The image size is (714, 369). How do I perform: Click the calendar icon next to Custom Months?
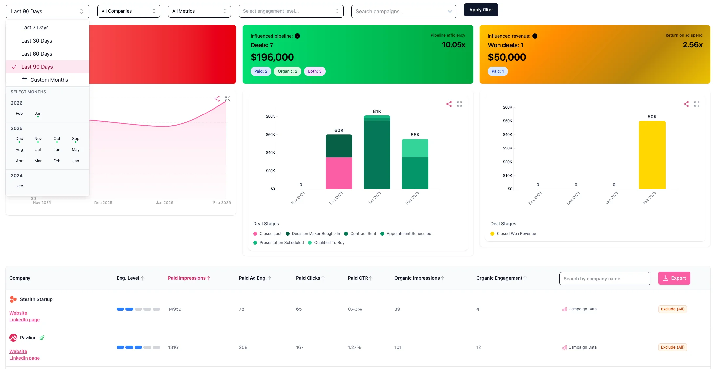[x=24, y=80]
